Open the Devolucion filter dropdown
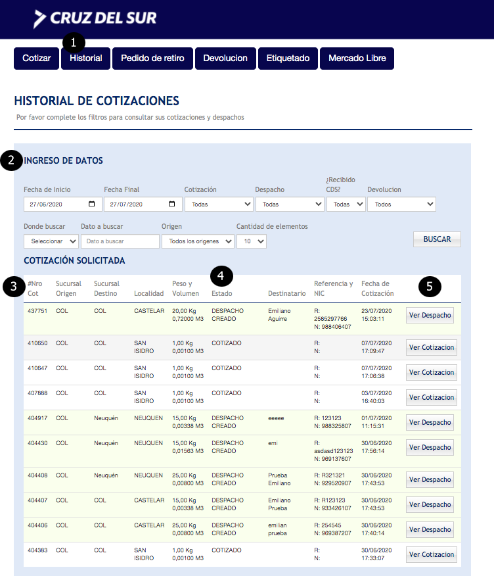The width and height of the screenshot is (494, 576). (x=401, y=204)
